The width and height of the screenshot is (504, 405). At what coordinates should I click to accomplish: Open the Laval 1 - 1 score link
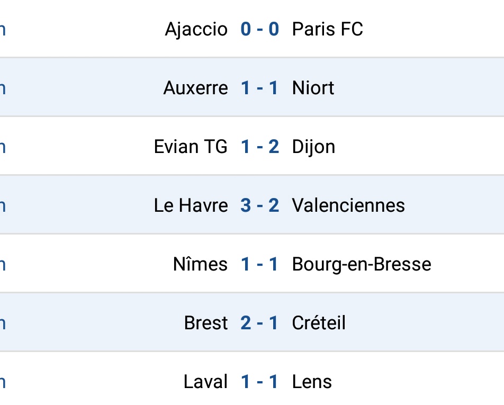click(260, 382)
